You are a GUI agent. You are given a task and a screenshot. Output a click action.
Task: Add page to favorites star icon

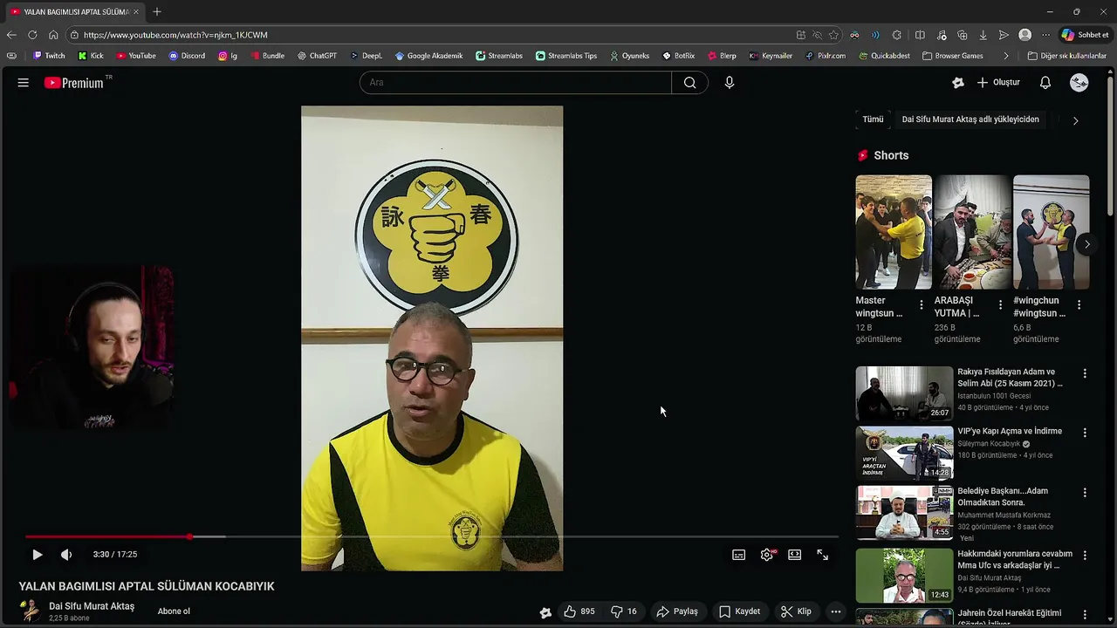[833, 35]
